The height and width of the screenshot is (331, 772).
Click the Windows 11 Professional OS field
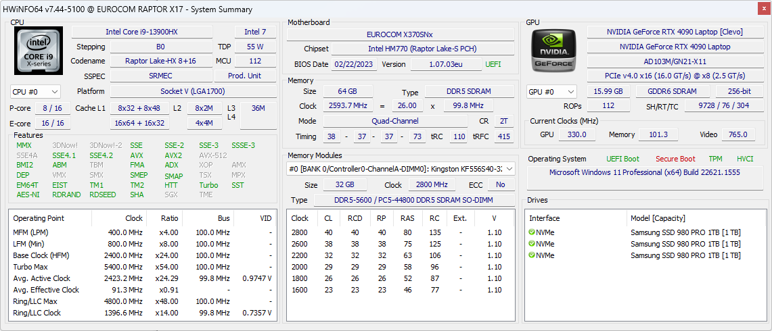[x=645, y=178]
